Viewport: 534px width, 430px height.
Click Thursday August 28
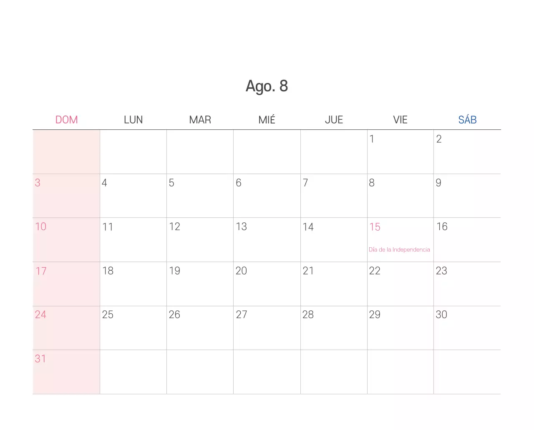point(333,328)
